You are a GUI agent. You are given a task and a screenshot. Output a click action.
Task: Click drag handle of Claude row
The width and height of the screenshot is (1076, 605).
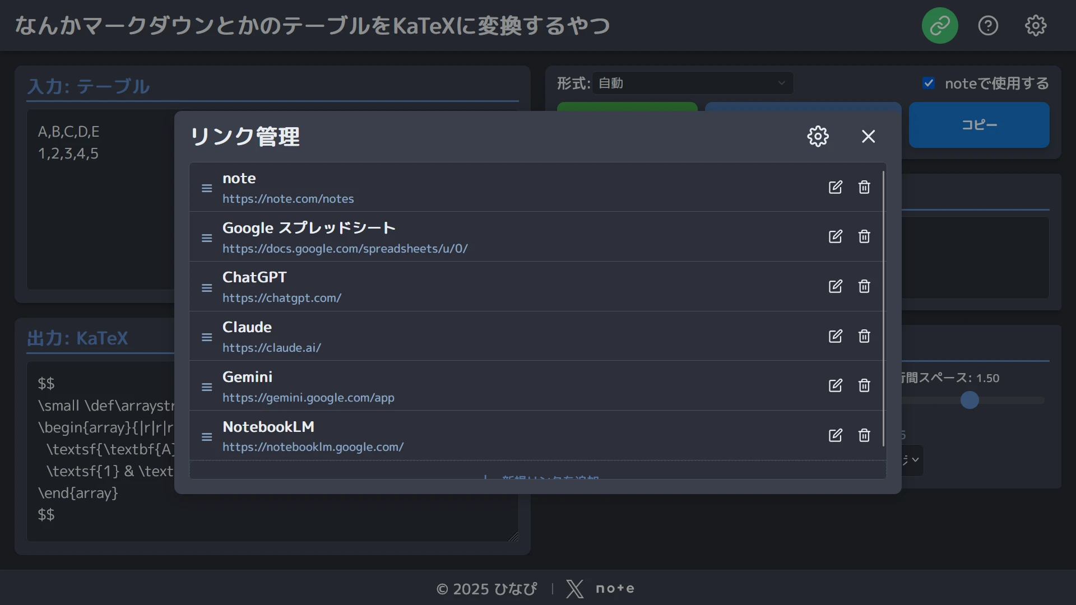tap(207, 337)
